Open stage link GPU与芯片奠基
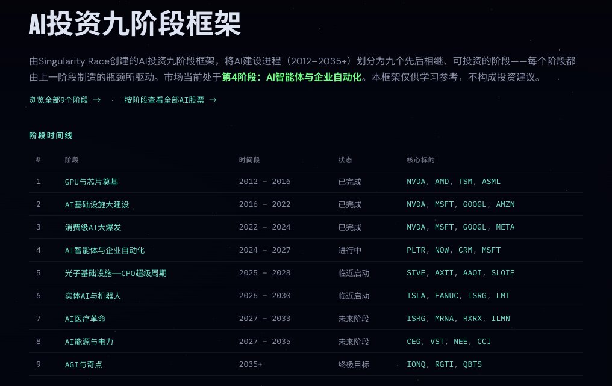This screenshot has height=386, width=612. tap(92, 182)
